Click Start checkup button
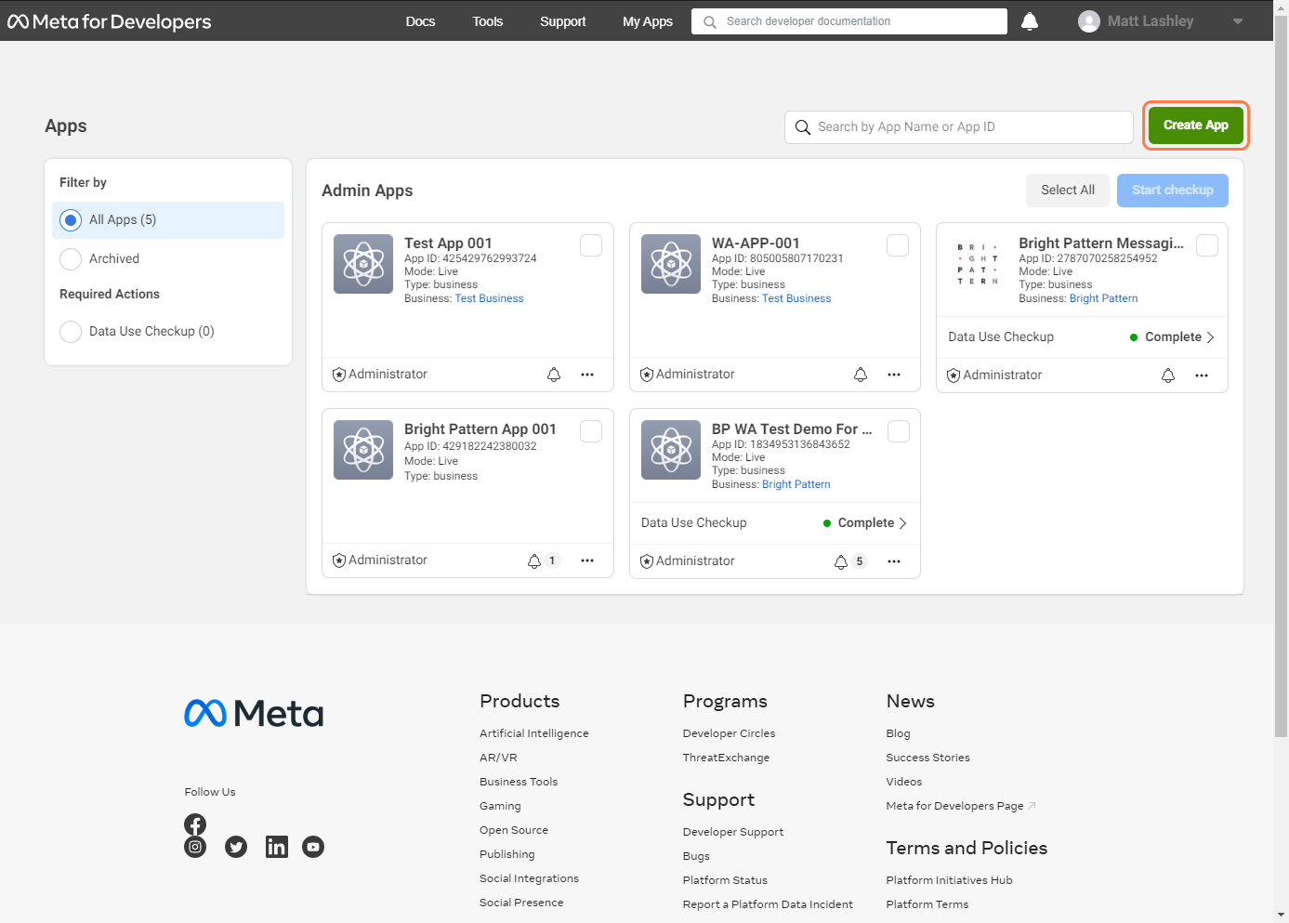Screen dimensions: 1289x923 point(1173,190)
